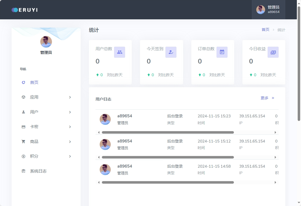Image resolution: width=301 pixels, height=206 pixels.
Task: Click the 订单总数 calendar icon
Action: 222,52
